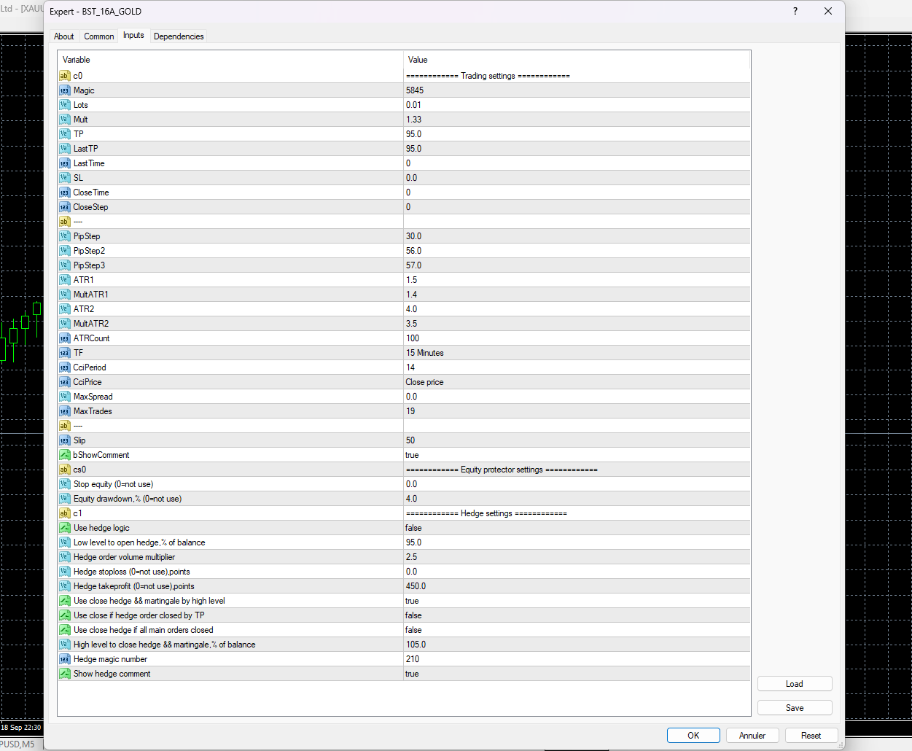Click the Lots variable double icon
912x751 pixels.
pyautogui.click(x=65, y=105)
